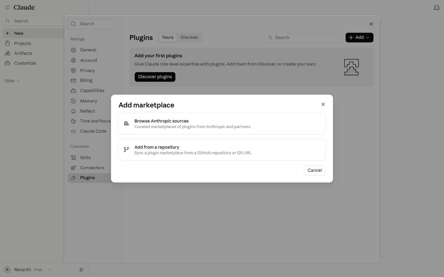Close the Add marketplace dialog
444x277 pixels.
pyautogui.click(x=323, y=104)
